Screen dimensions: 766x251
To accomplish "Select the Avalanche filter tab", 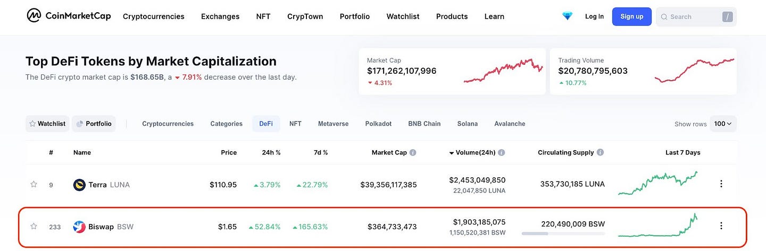I will [x=510, y=124].
